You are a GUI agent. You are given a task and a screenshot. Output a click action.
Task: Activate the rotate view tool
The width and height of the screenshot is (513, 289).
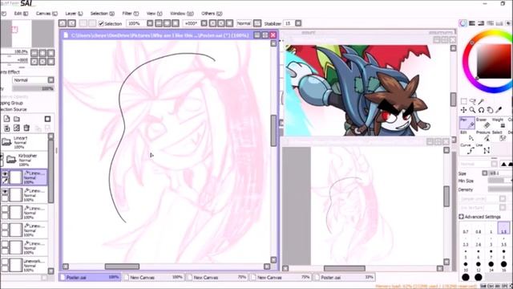click(x=481, y=110)
